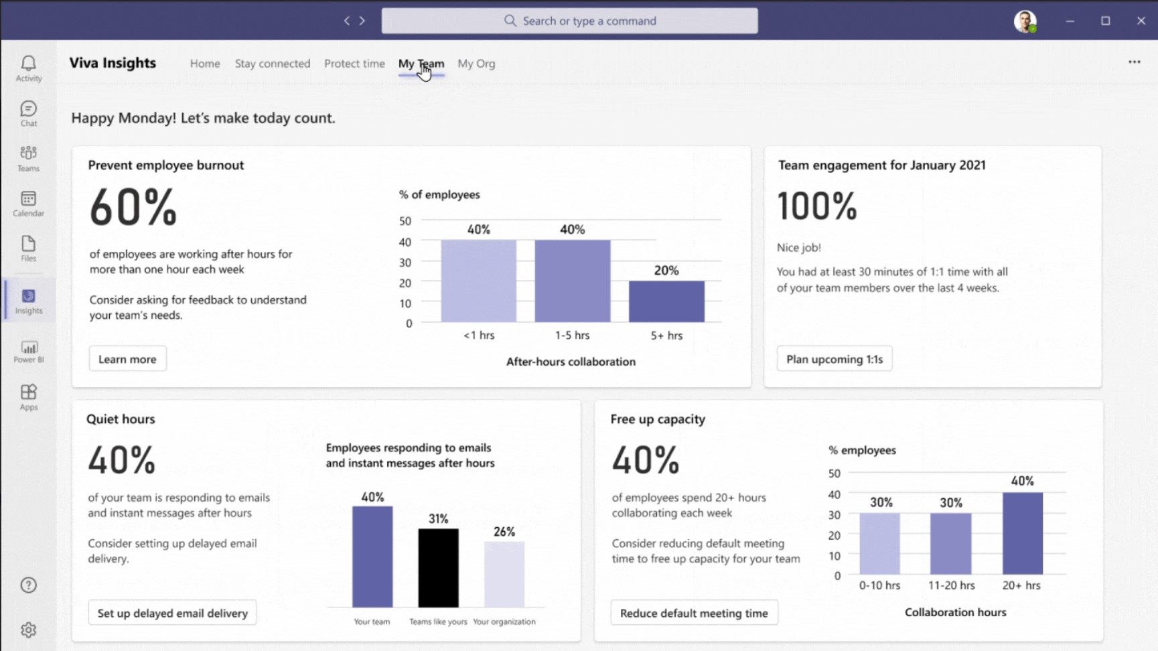Click the black Teams like yours bar
The width and height of the screenshot is (1158, 651).
[x=439, y=568]
